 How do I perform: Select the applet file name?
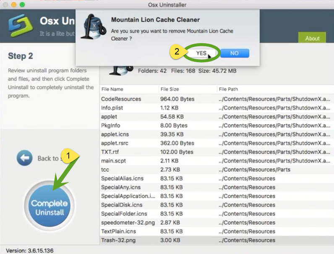[109, 117]
